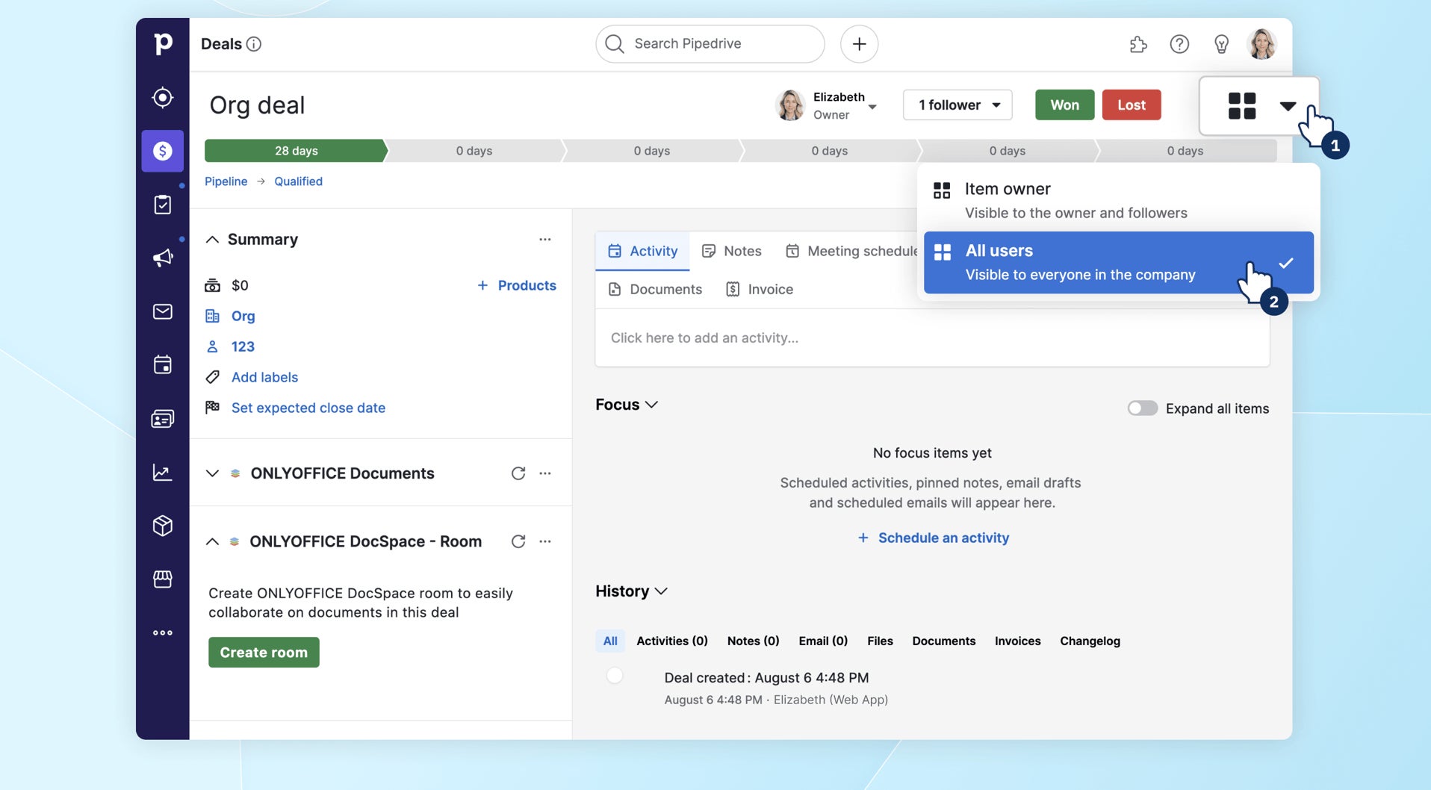Viewport: 1431px width, 790px height.
Task: Open the visibility dropdown with grid icon
Action: (1259, 106)
